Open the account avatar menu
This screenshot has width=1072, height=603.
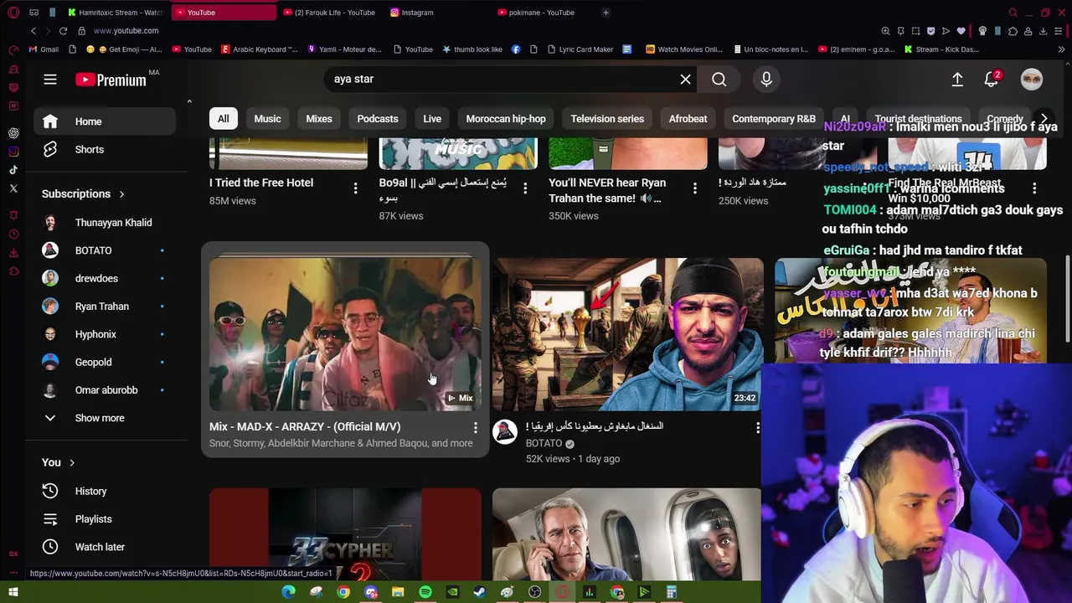coord(1032,79)
